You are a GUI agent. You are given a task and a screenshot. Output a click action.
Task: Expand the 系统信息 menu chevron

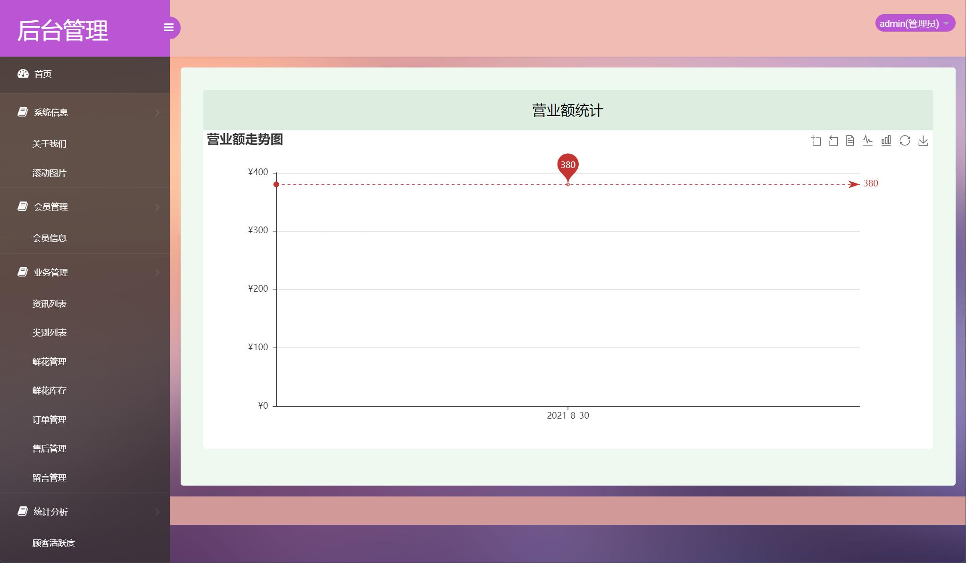click(157, 112)
